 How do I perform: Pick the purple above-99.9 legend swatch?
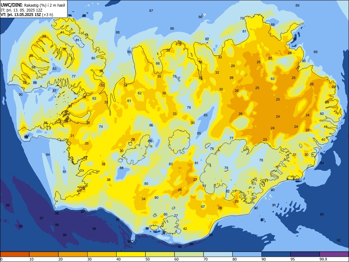[x=334, y=254]
